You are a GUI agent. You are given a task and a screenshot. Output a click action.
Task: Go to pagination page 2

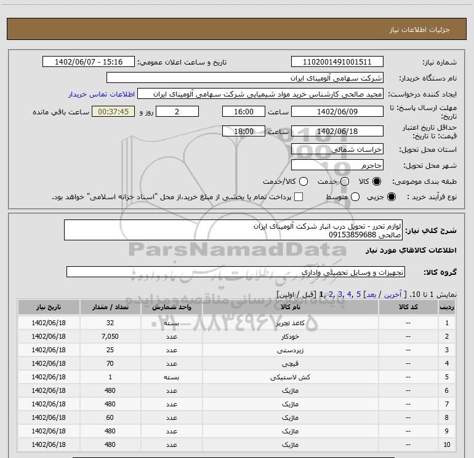tap(331, 294)
